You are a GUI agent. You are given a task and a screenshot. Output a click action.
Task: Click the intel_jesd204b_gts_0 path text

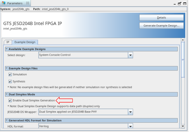55,9
